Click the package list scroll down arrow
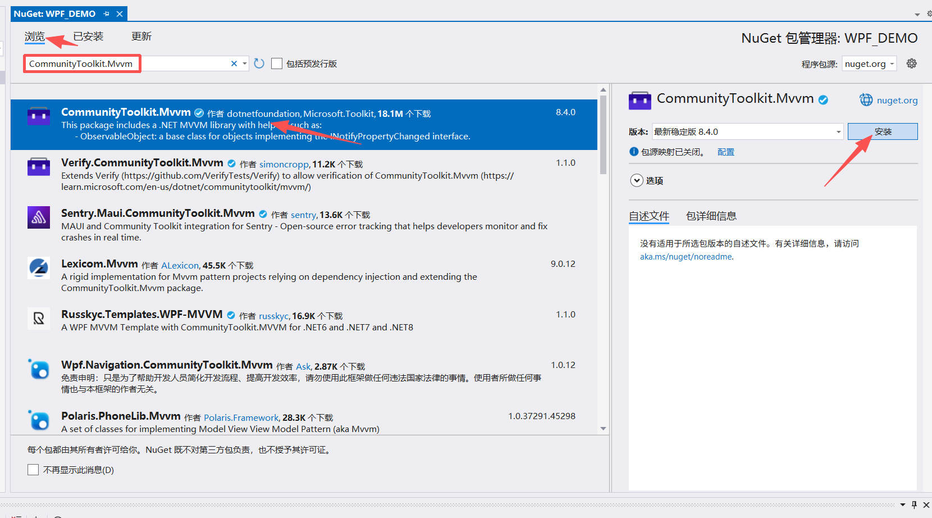The image size is (932, 518). 603,429
